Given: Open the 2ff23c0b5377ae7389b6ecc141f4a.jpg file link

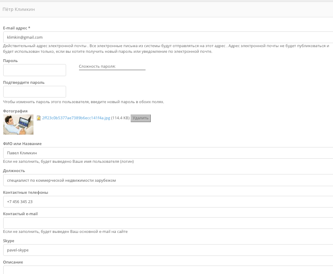Looking at the screenshot, I should click(76, 118).
